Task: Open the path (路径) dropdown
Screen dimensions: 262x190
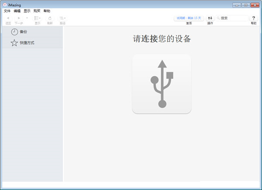Action: [x=62, y=18]
